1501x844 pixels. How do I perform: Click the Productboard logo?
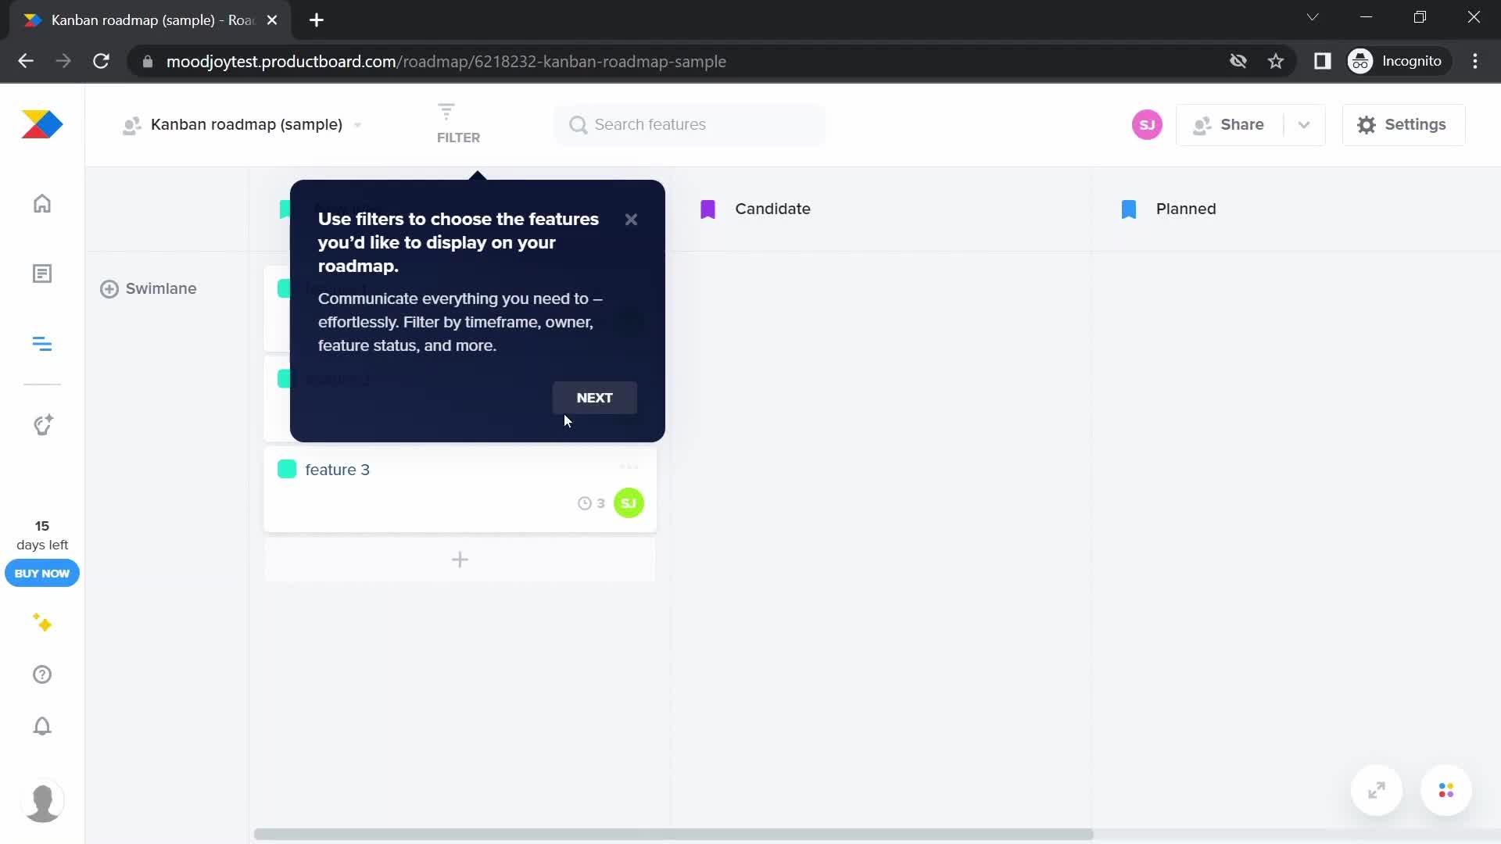[x=42, y=125]
